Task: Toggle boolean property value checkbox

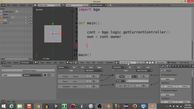Action: tap(45, 75)
